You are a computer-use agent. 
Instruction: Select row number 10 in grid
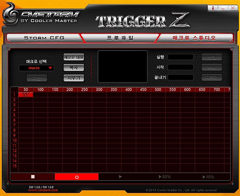[14, 140]
